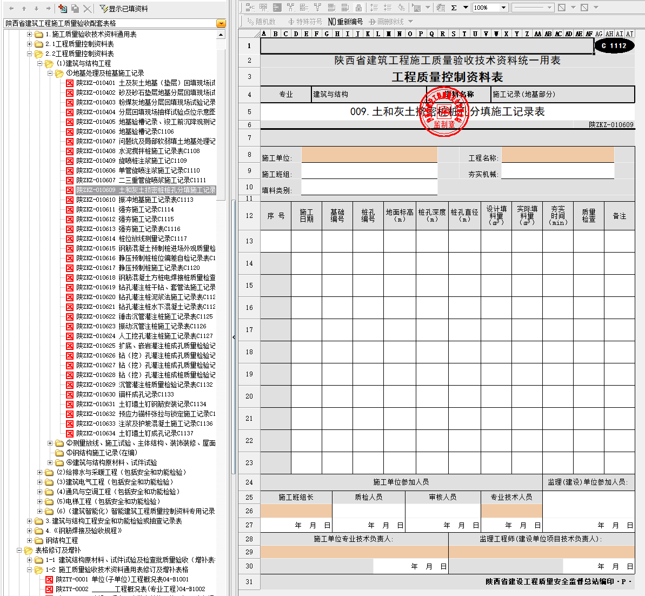The image size is (645, 596).
Task: Expand the ②测量放线、施工试验 node
Action: pyautogui.click(x=50, y=443)
